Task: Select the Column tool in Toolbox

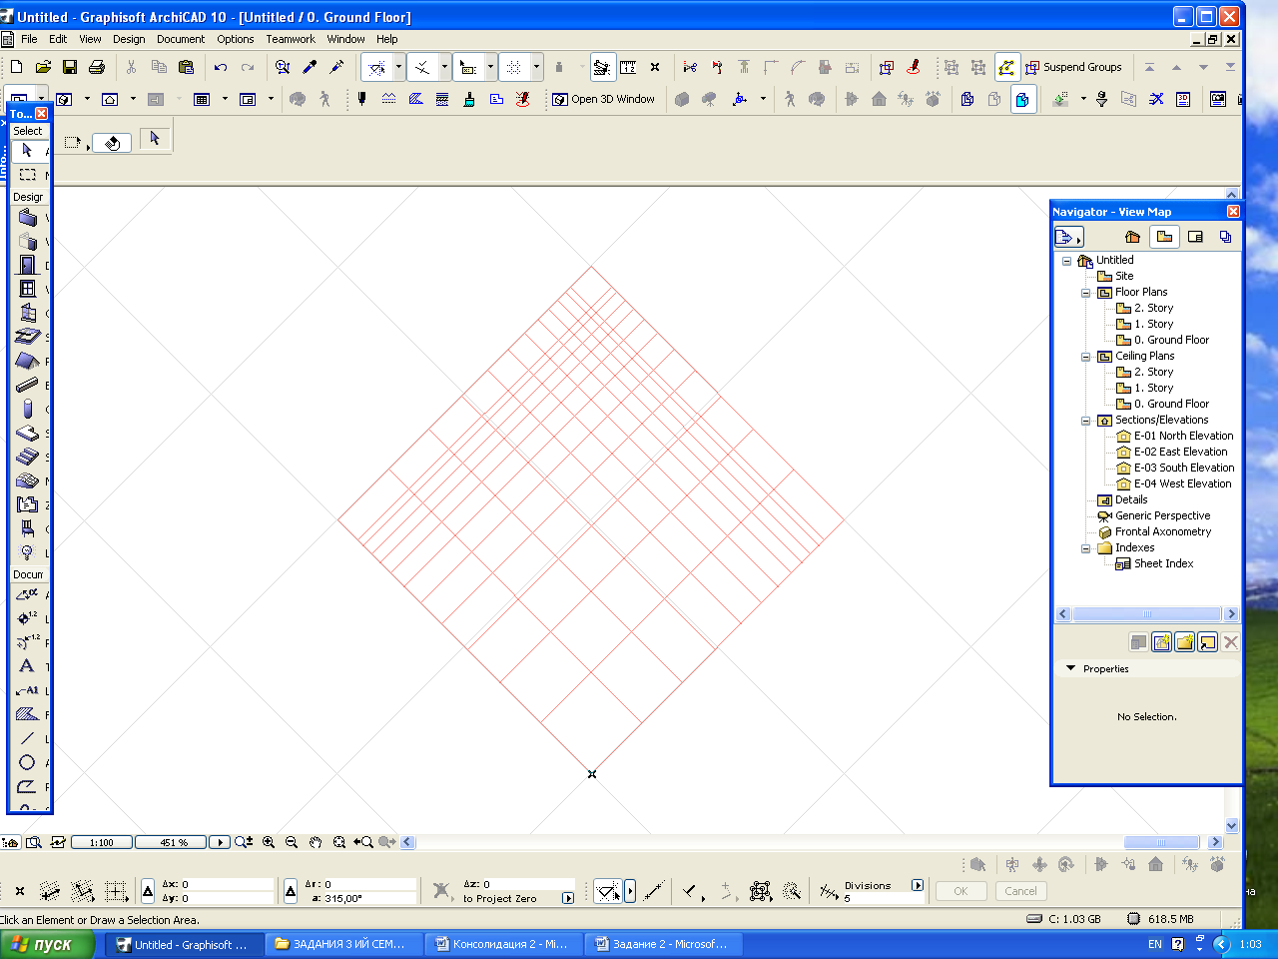Action: point(28,409)
